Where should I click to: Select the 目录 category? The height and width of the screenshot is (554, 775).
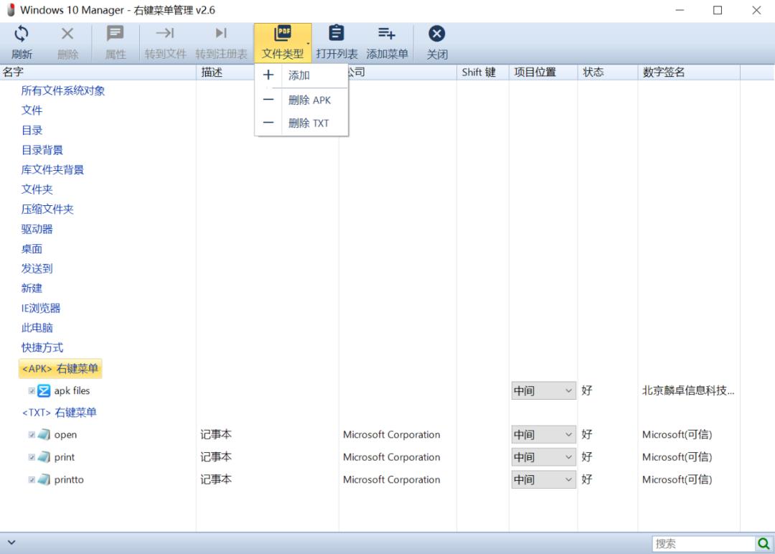point(32,131)
